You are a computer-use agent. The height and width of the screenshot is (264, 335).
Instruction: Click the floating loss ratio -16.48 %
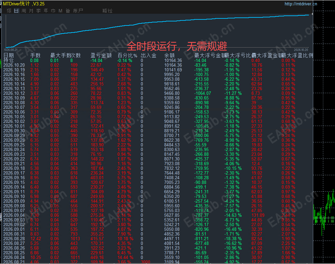tap(233, 229)
